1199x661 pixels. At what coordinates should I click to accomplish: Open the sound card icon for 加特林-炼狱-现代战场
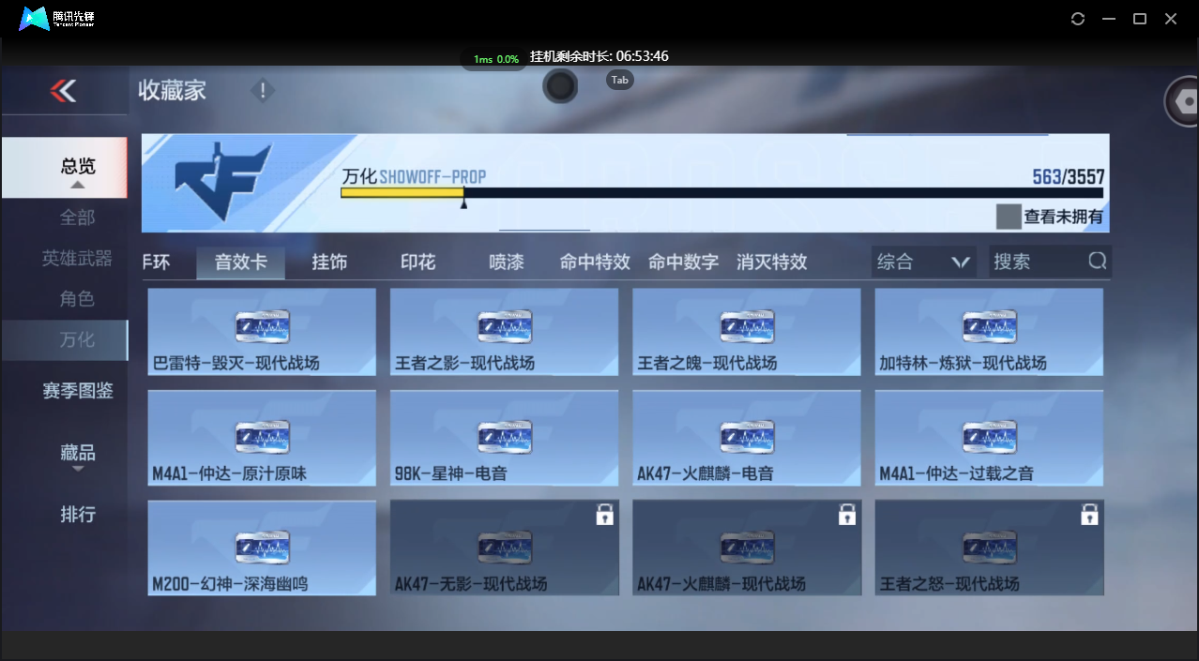(x=990, y=326)
